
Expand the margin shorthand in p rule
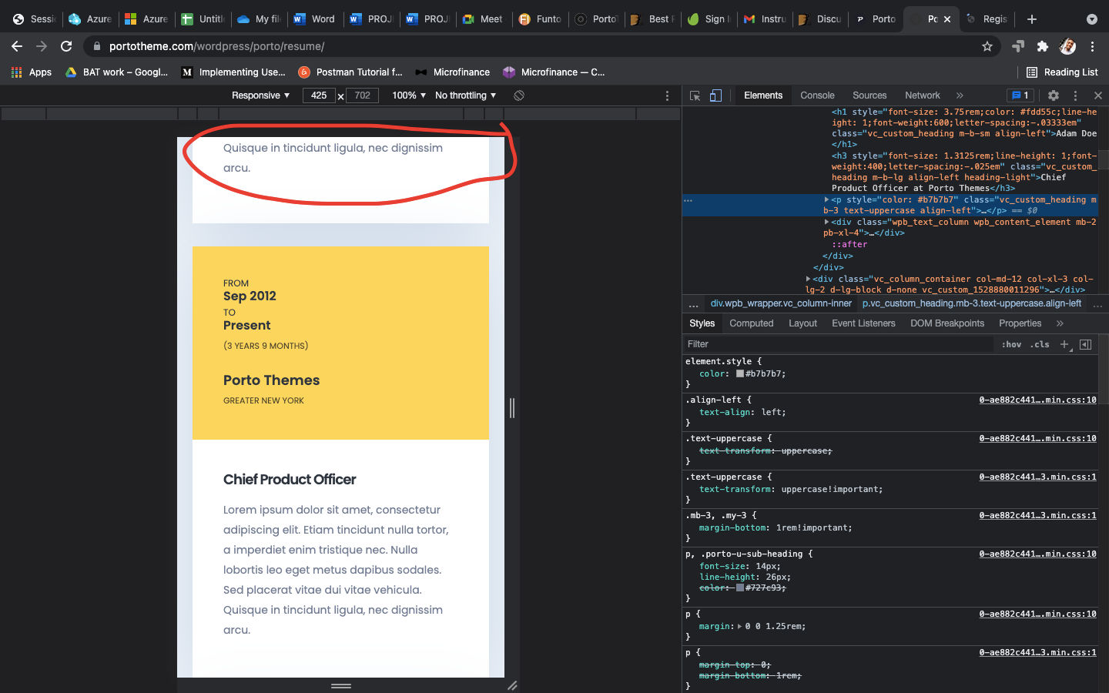coord(740,626)
